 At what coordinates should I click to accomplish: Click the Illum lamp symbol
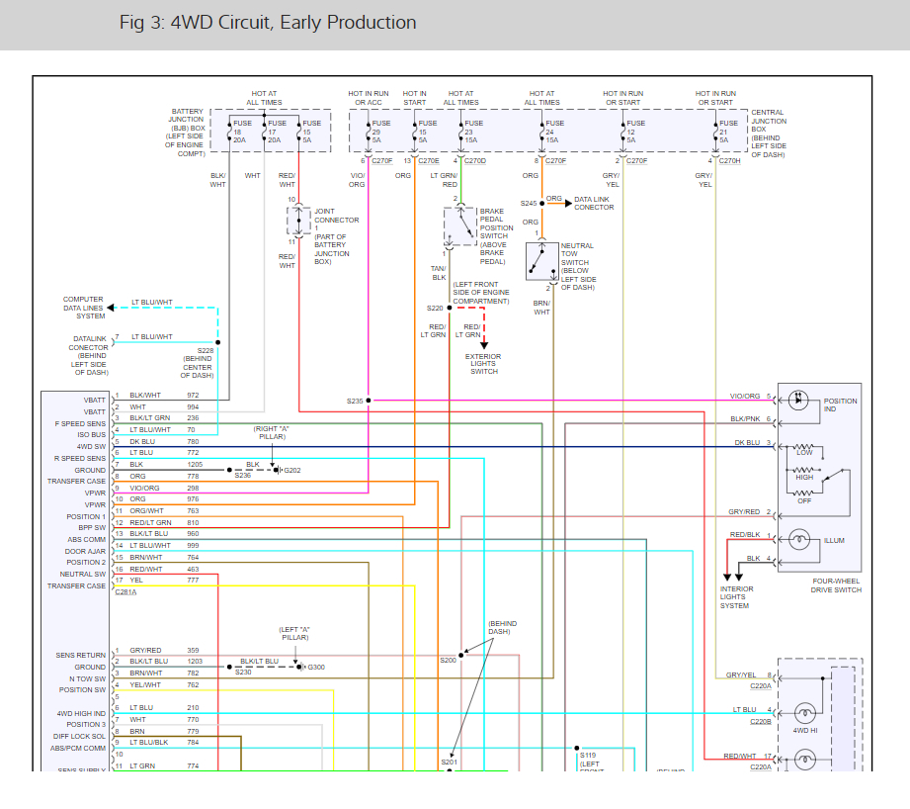coord(799,540)
